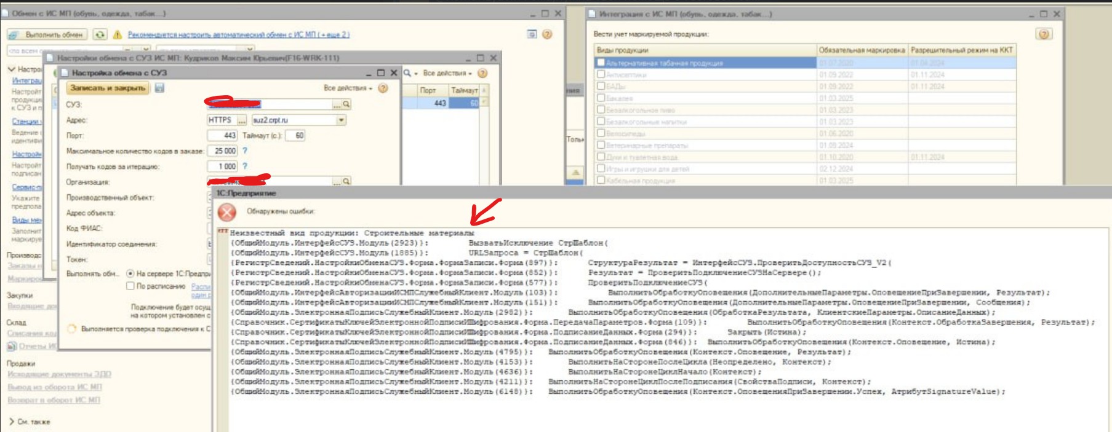Open 'Все действия' menu in the Настройки обмена list window
1112x432 pixels.
pyautogui.click(x=447, y=73)
